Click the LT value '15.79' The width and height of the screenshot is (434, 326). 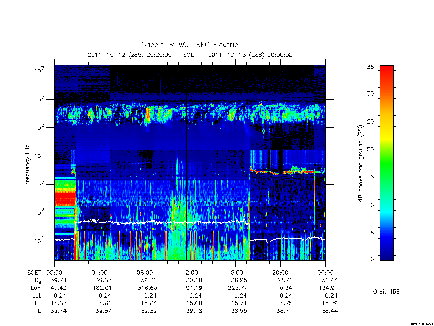[330, 303]
